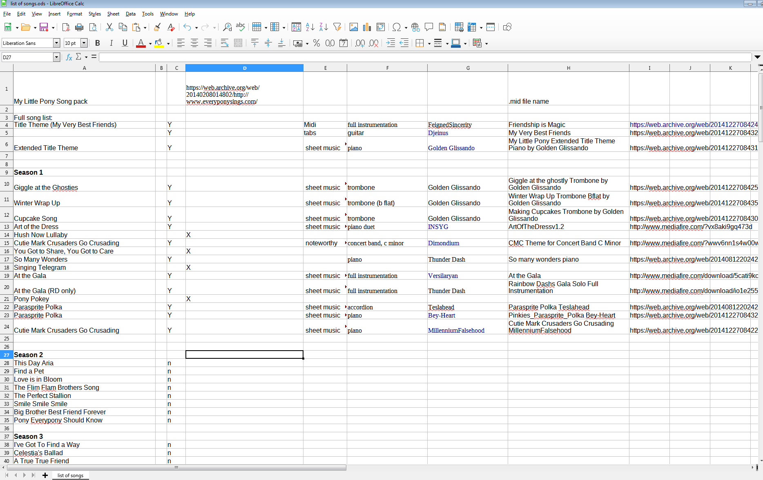Click the horizontal scrollbar
Image resolution: width=763 pixels, height=480 pixels.
[x=176, y=468]
